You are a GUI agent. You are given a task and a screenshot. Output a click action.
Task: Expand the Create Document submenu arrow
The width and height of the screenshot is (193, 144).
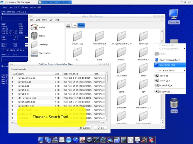click(184, 48)
